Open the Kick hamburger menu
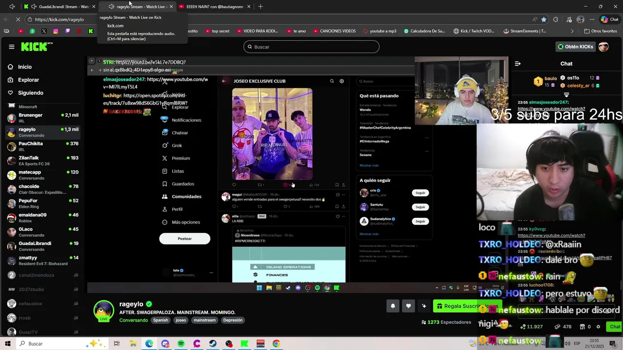 pos(11,47)
